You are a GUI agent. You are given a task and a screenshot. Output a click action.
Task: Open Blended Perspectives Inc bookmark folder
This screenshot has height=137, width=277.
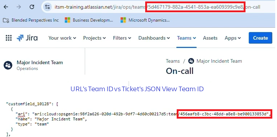[31, 20]
